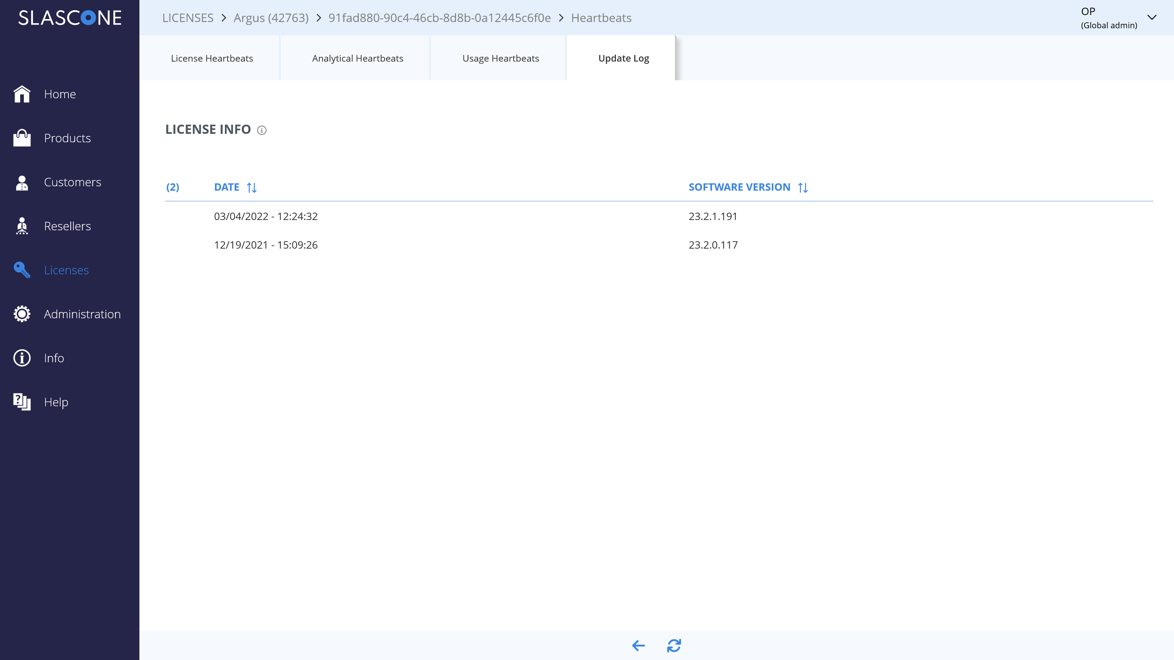Click the SOFTWARE VERSION column header

[739, 187]
